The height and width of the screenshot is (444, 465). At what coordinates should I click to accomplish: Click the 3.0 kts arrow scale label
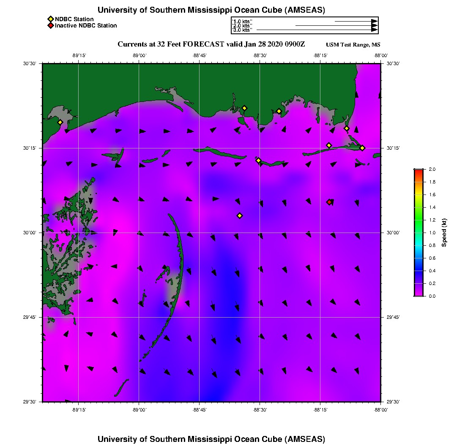pyautogui.click(x=242, y=30)
